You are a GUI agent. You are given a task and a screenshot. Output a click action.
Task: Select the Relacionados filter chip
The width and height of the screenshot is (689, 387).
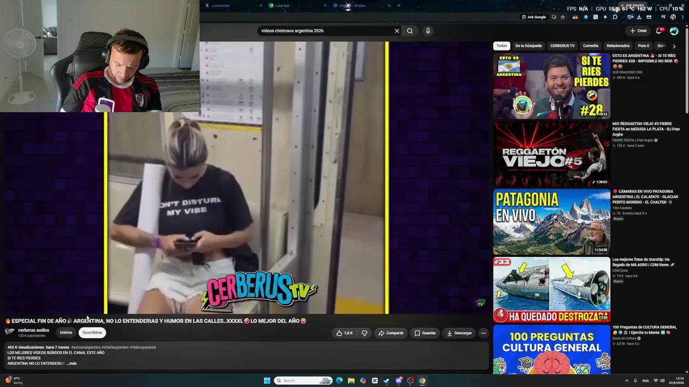click(618, 46)
